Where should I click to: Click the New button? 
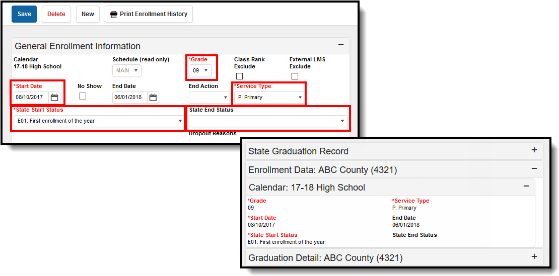tap(88, 14)
